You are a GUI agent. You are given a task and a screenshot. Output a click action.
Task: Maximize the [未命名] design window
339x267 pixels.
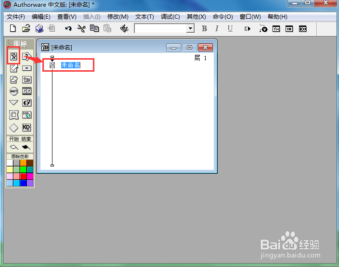(x=189, y=47)
